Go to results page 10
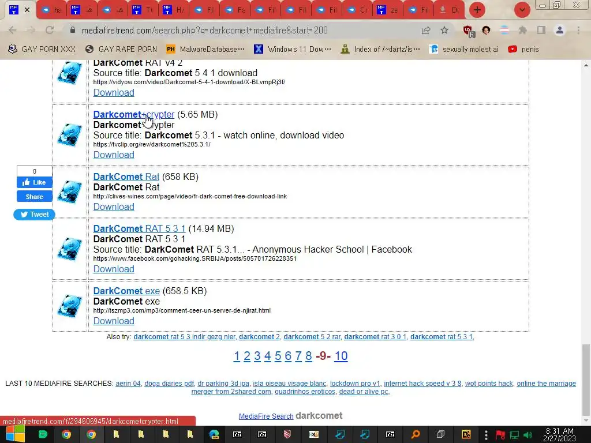 [341, 356]
